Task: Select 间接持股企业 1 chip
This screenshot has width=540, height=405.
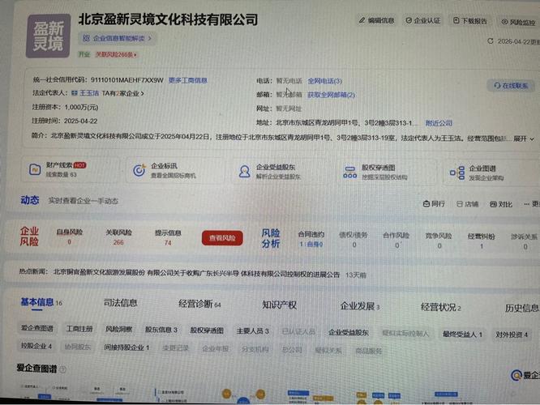Action: coord(126,347)
